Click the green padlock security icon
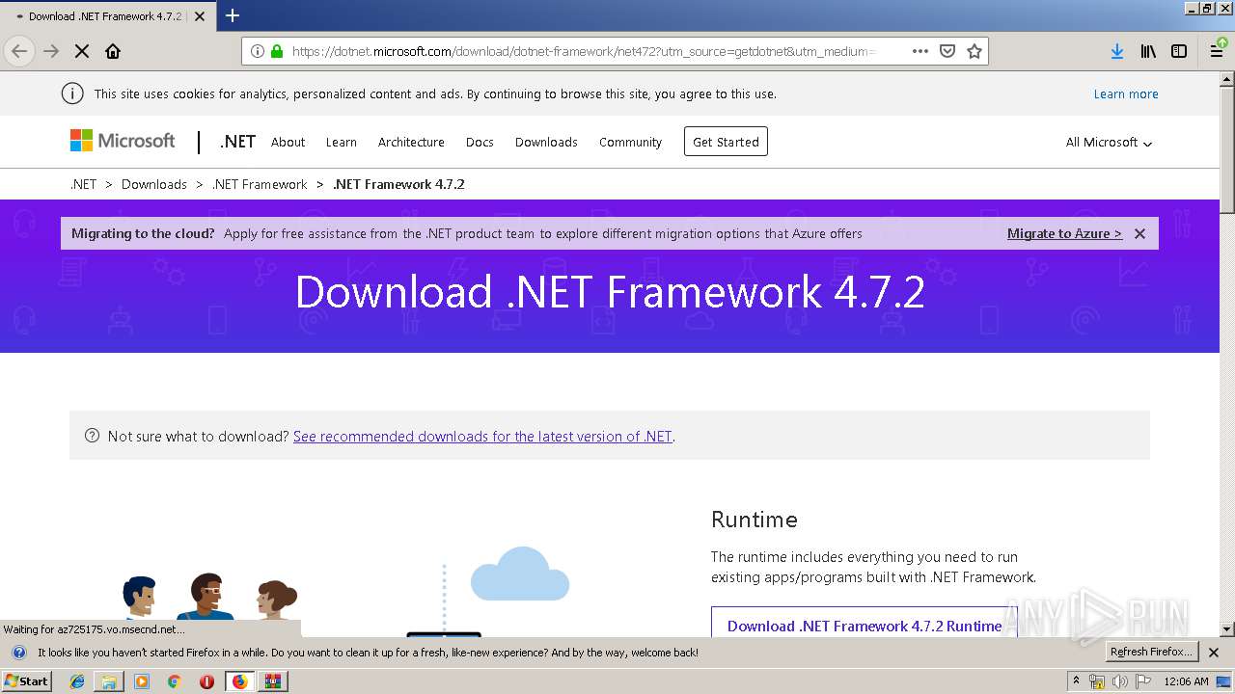 (x=277, y=51)
